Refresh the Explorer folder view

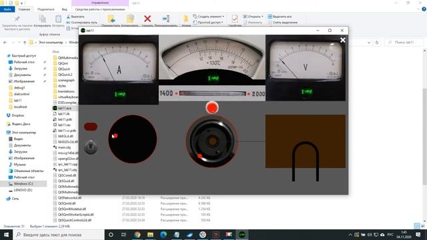coord(377,43)
